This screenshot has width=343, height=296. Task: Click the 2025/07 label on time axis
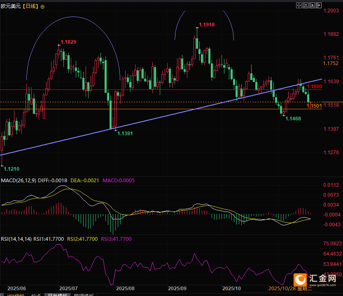69,288
